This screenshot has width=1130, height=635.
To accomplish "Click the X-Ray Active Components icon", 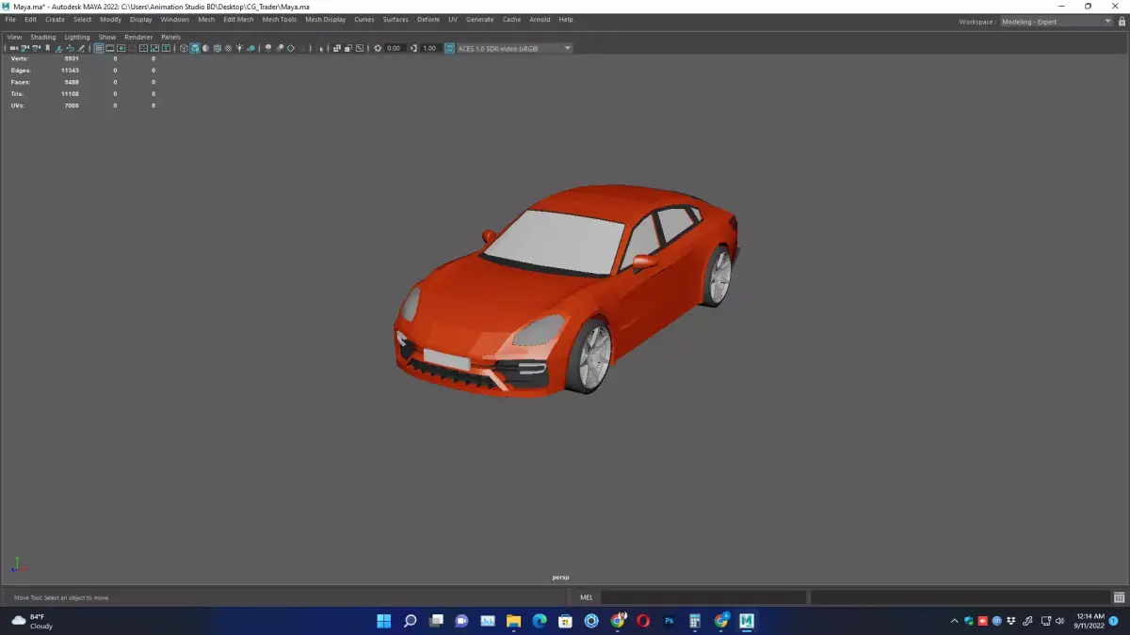I will [347, 48].
